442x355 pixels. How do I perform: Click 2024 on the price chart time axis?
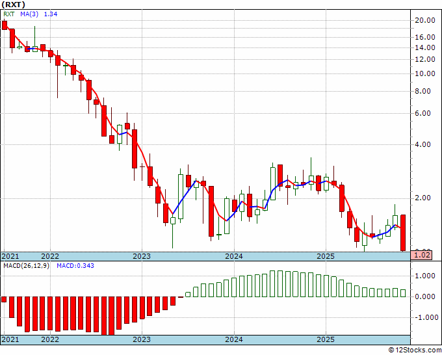(x=234, y=256)
